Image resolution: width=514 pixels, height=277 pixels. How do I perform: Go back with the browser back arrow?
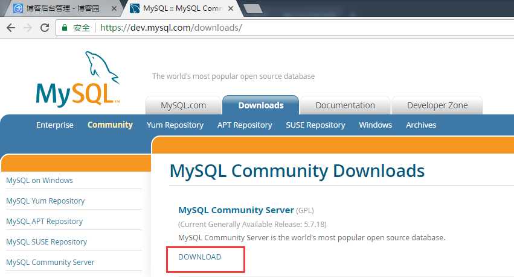[11, 28]
